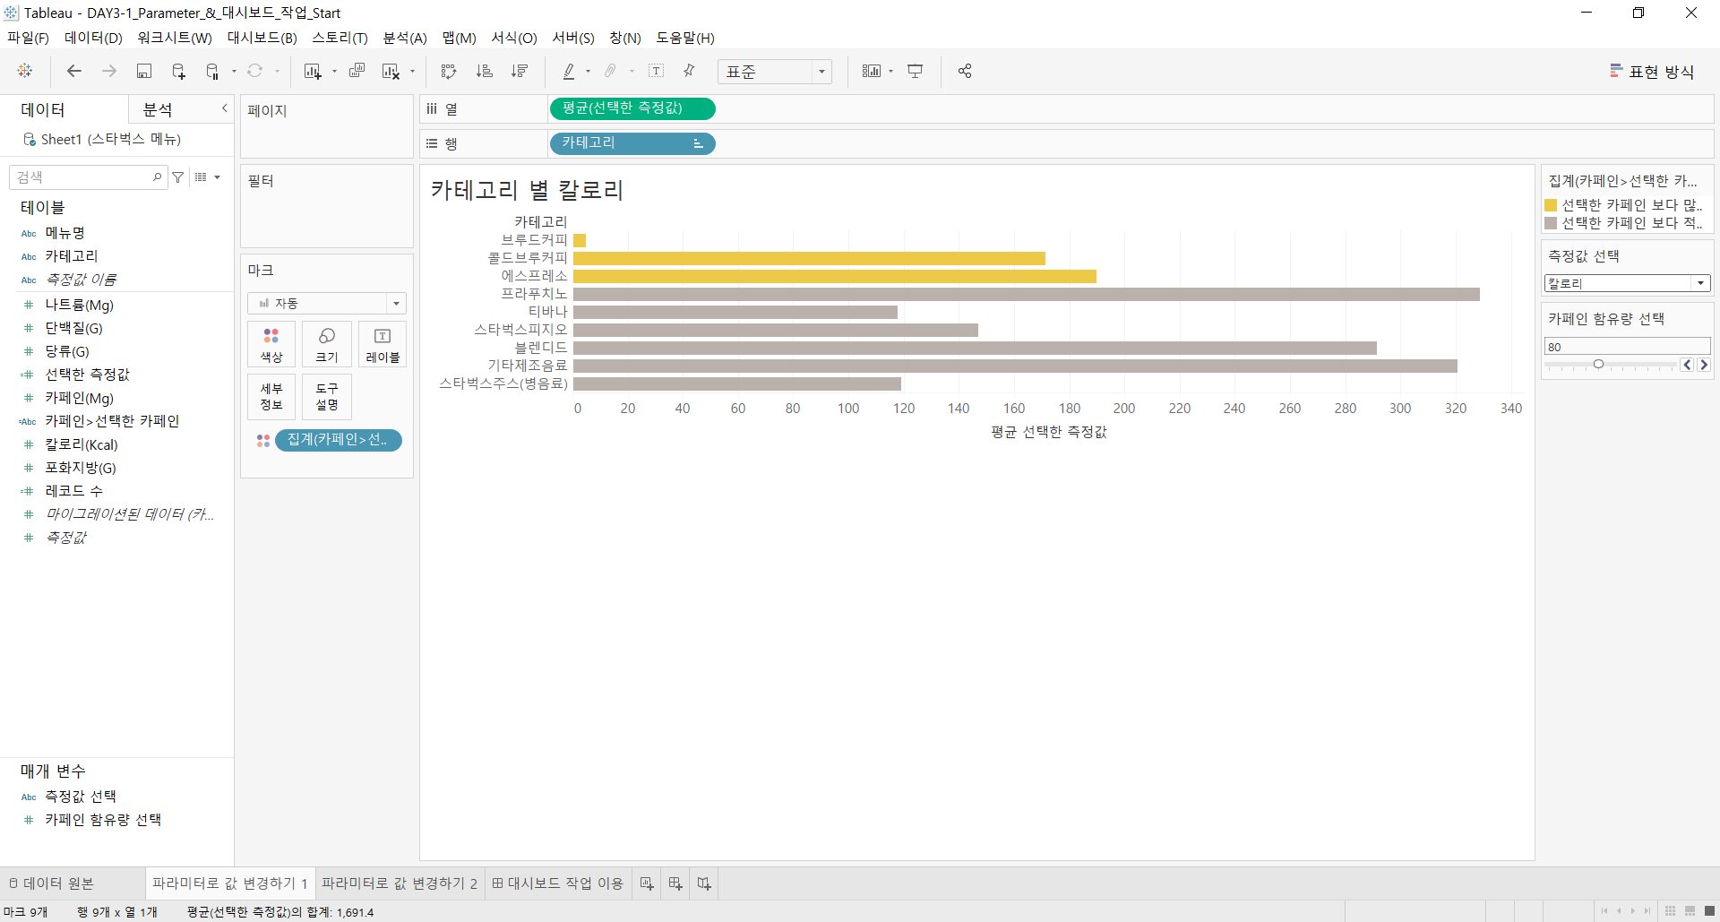Click the Tableau start page logo icon
The width and height of the screenshot is (1720, 922).
25,71
